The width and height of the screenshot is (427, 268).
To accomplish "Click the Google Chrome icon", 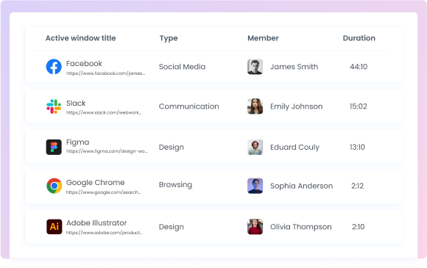I will 54,186.
